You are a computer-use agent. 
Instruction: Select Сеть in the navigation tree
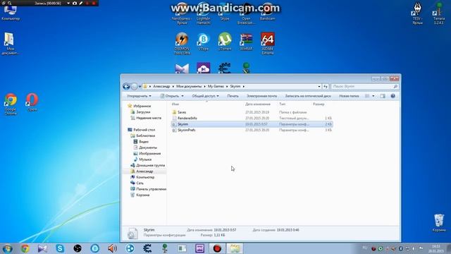coord(140,183)
